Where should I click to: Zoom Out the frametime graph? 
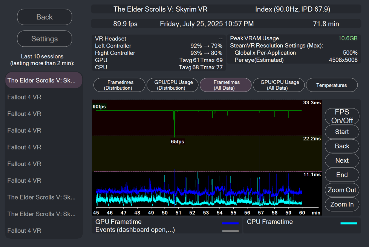click(342, 190)
